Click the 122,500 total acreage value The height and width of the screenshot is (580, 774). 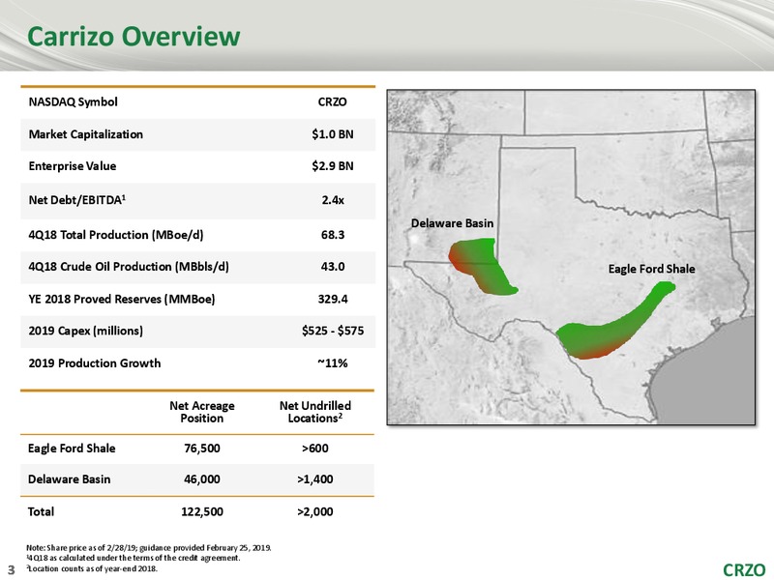pyautogui.click(x=202, y=512)
